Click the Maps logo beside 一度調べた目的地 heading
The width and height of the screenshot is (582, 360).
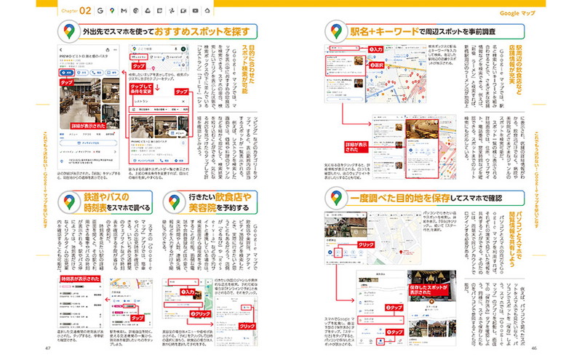point(337,197)
